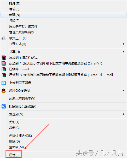Click the Format Factory icon
Image resolution: width=127 pixels, height=158 pixels.
[3, 38]
